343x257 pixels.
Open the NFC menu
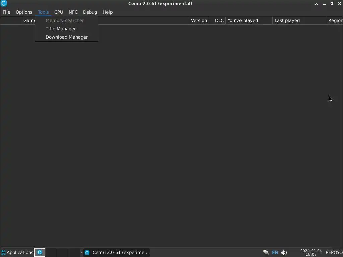click(x=73, y=12)
